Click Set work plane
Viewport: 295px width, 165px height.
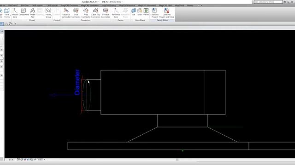pos(134,12)
